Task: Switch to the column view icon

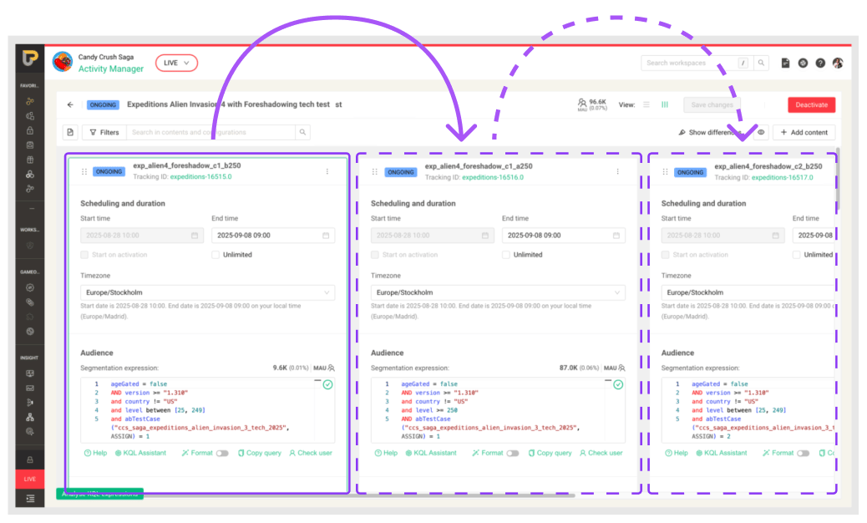Action: 665,105
